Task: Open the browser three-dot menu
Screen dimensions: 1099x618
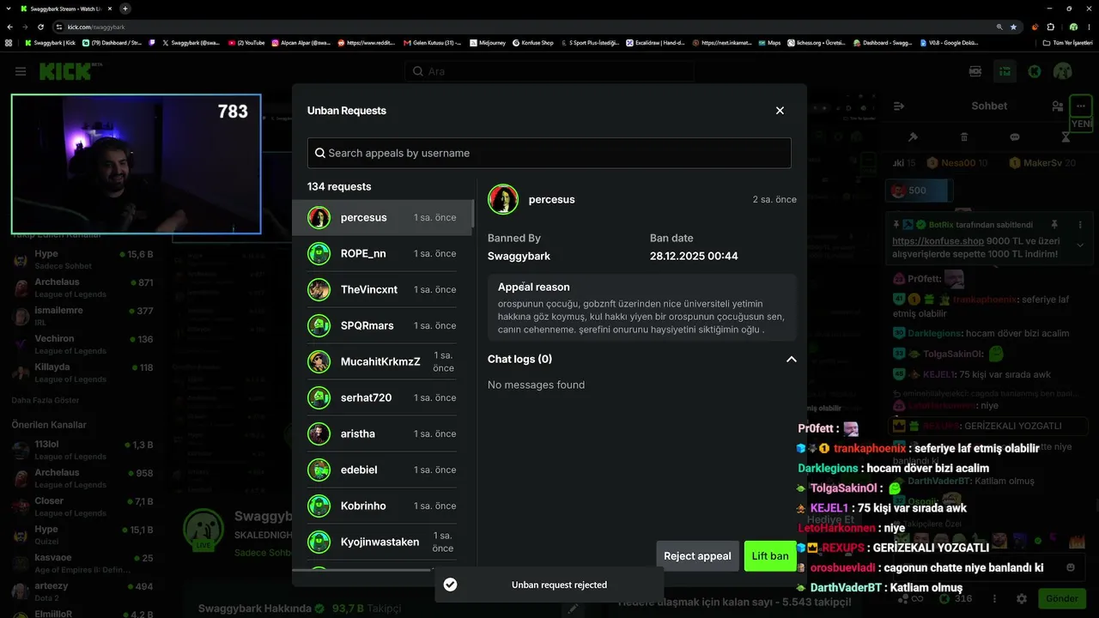Action: tap(1090, 27)
